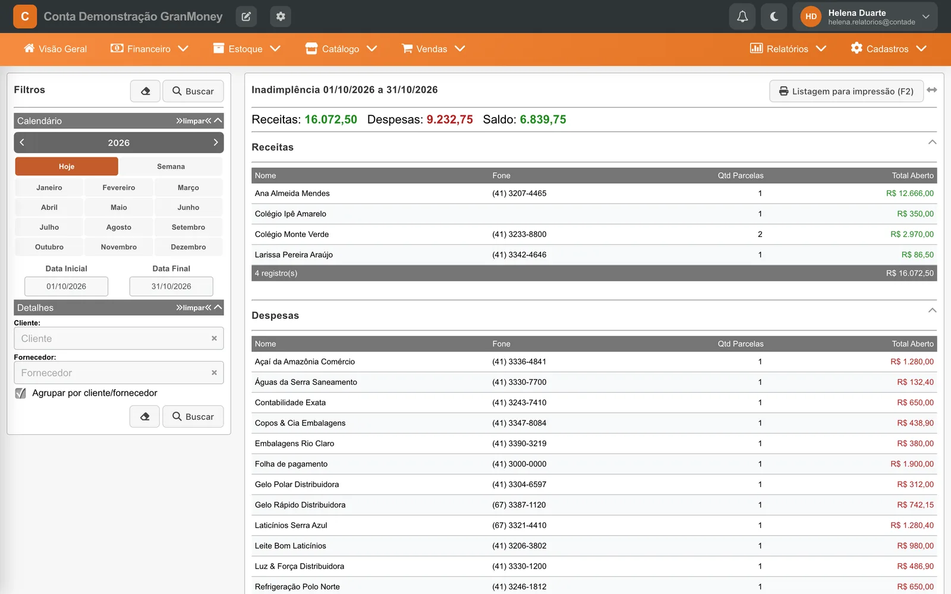The image size is (951, 594).
Task: Go to next year in calendar
Action: 216,143
